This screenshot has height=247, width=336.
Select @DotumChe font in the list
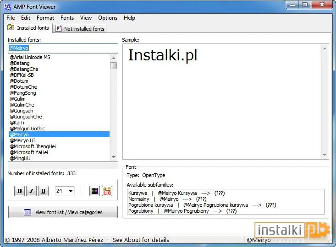point(59,87)
